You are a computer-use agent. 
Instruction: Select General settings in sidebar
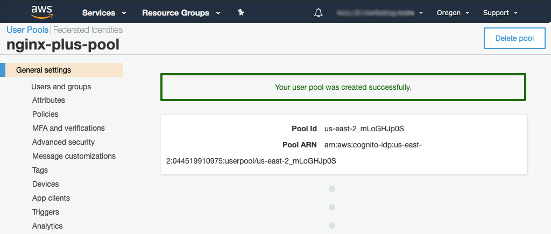point(44,70)
